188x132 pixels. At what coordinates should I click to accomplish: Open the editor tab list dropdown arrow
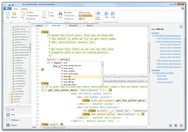[x=148, y=25]
